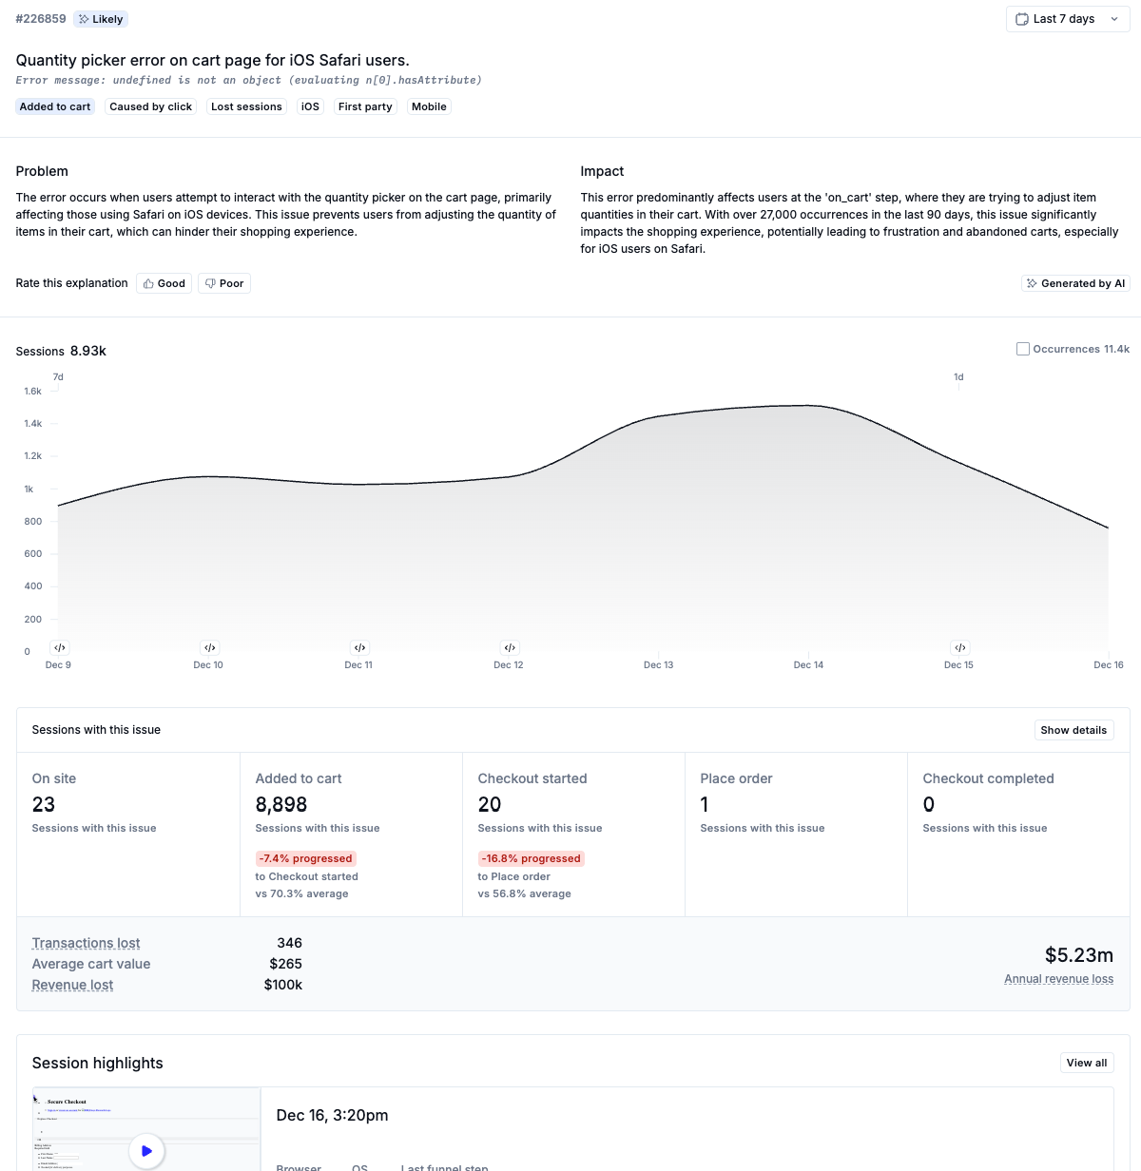Rate explanation Poor with thumbs down
Image resolution: width=1141 pixels, height=1171 pixels.
click(224, 283)
